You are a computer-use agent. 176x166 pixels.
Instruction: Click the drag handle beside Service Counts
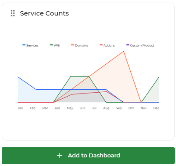[x=13, y=13]
